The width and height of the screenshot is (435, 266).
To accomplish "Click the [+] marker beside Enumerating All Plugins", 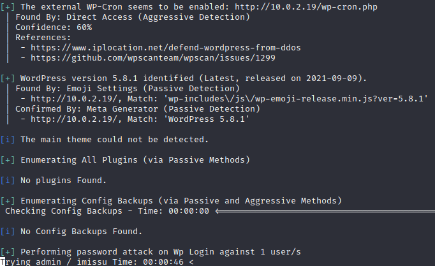I will (8, 159).
